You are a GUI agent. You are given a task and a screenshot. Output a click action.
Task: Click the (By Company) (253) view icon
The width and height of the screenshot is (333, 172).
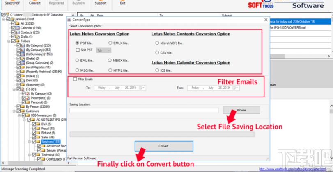23,50
